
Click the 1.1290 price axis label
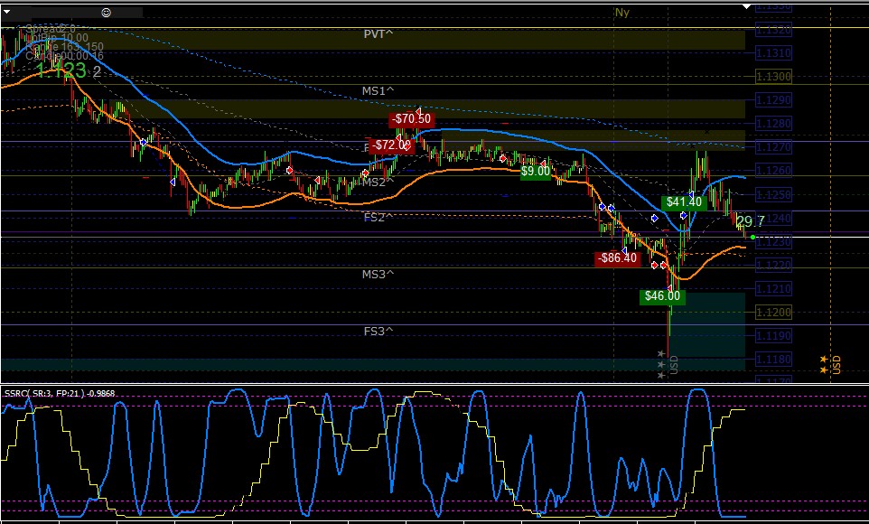pos(773,100)
